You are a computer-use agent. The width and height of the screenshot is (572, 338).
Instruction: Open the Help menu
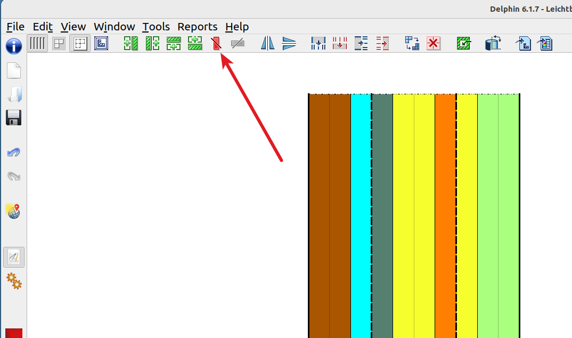(237, 27)
